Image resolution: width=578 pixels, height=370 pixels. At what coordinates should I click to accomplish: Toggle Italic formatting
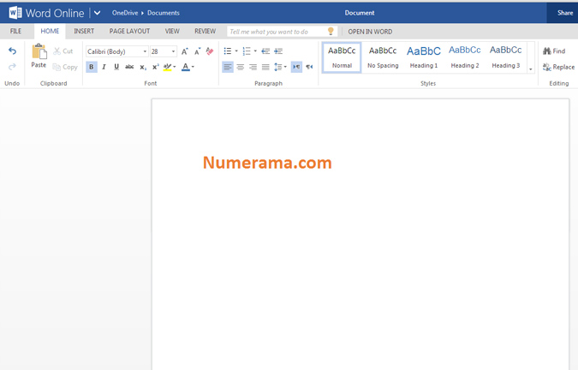click(x=104, y=67)
